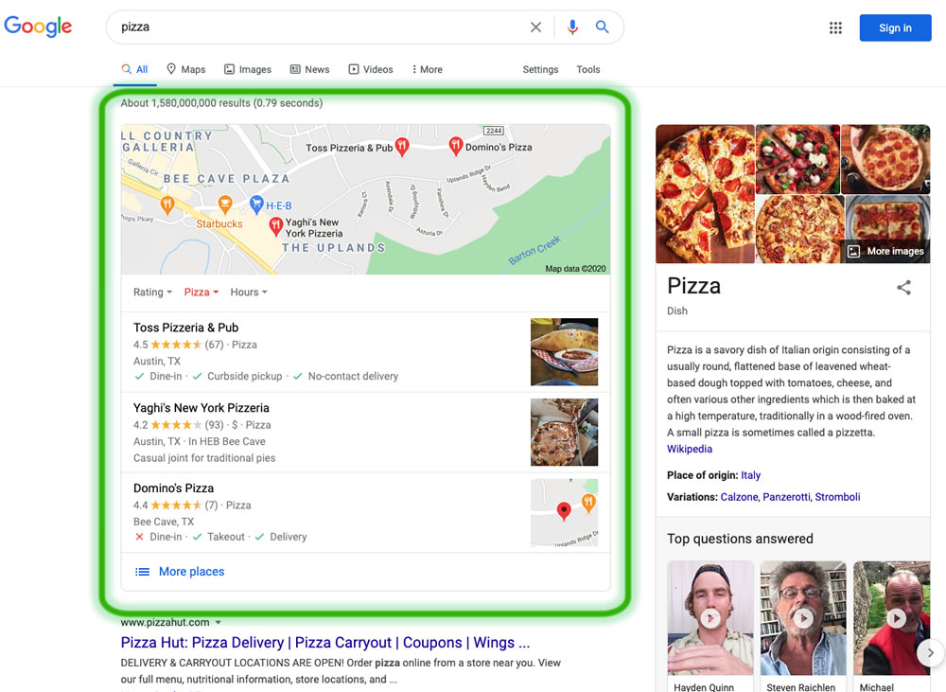Click Domino's Pizza pin on the map
Screen dimensions: 946x692
coord(456,145)
